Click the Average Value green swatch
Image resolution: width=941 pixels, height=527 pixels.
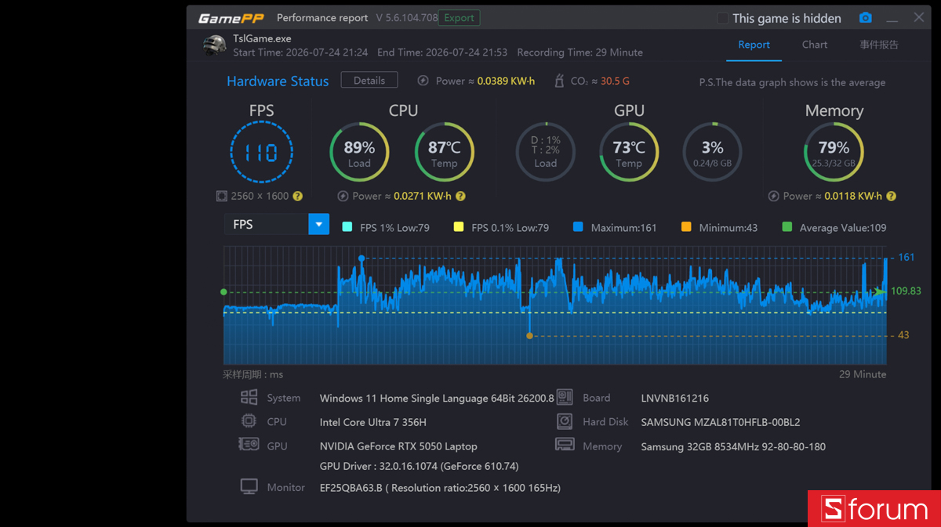pyautogui.click(x=787, y=227)
